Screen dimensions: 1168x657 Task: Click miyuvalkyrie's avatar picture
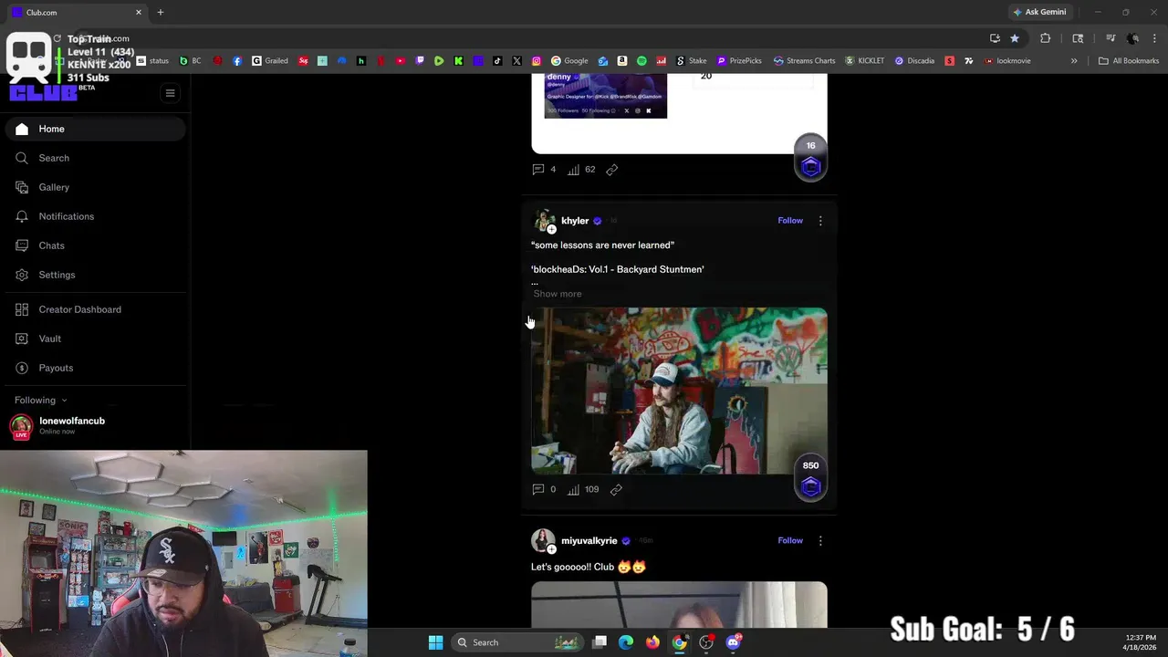pos(544,540)
